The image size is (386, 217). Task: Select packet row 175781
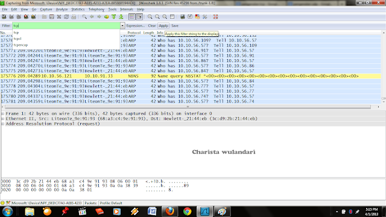pos(191,101)
